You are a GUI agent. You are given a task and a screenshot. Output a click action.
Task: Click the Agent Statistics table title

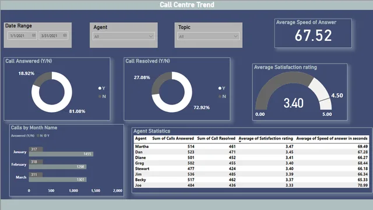[152, 131]
